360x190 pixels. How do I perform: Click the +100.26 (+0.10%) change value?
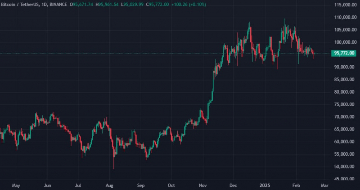tap(189, 5)
